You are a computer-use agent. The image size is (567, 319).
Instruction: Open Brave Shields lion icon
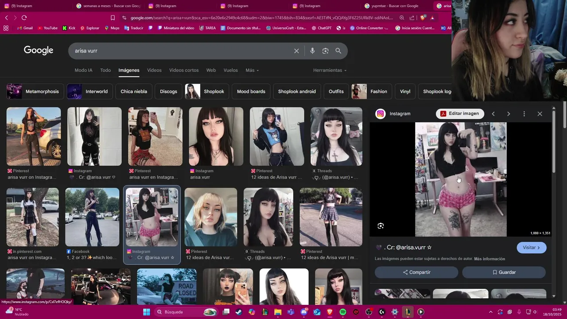click(423, 18)
